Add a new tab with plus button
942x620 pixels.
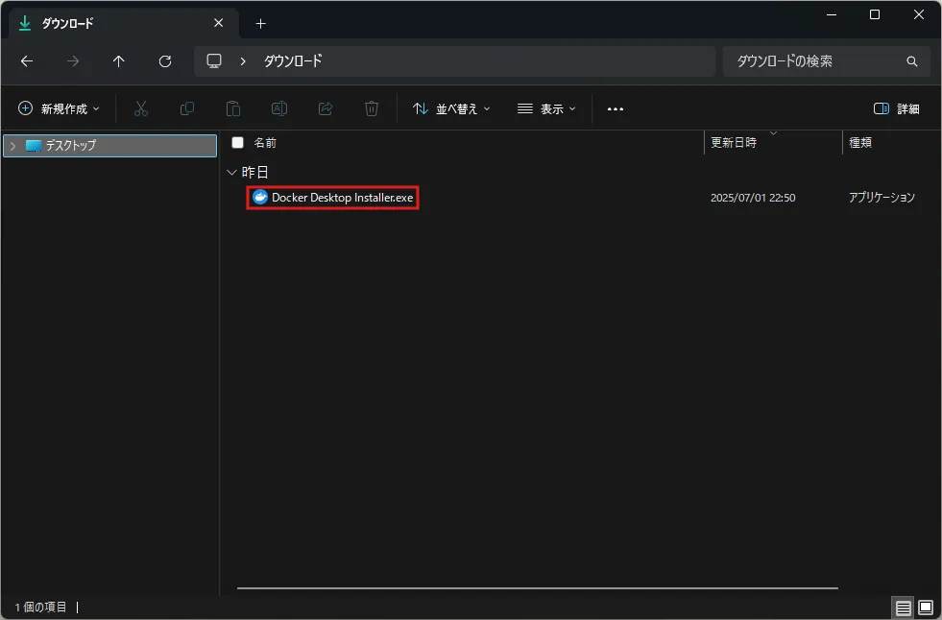tap(260, 24)
